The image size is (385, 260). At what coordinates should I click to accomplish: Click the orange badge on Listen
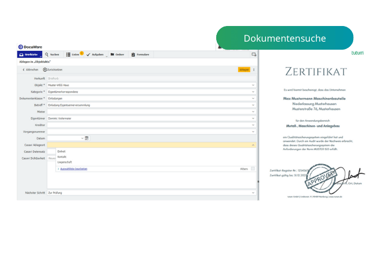82,53
